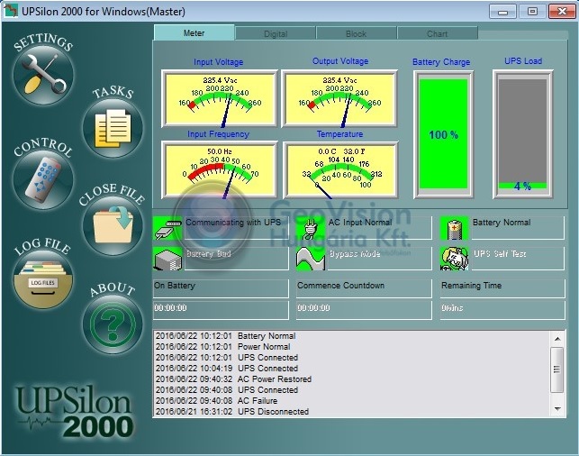The width and height of the screenshot is (579, 456).
Task: Click the event log scrollbar thumb
Action: (x=556, y=369)
